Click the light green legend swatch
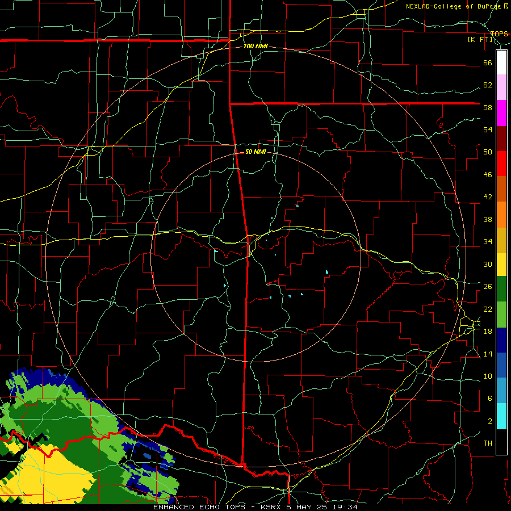The width and height of the screenshot is (511, 511). [501, 315]
